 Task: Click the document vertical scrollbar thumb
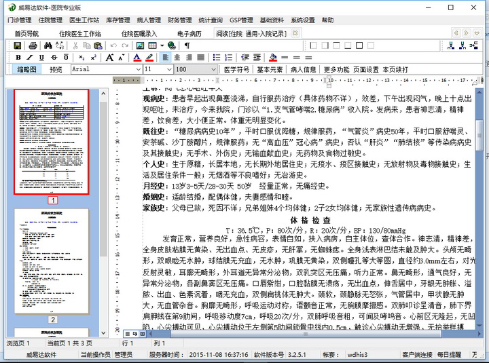[479, 136]
